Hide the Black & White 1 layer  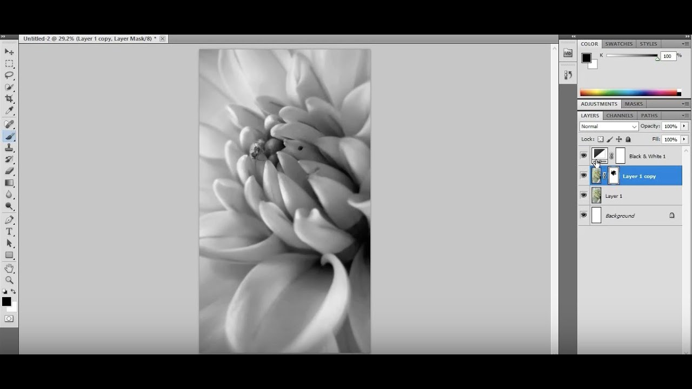point(583,156)
